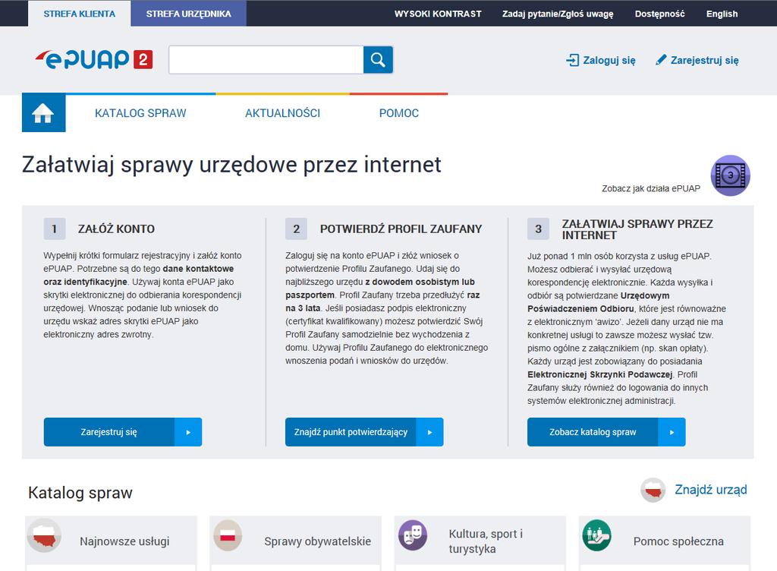
Task: Click the Potwierdź profil zaufany heading
Action: (401, 229)
